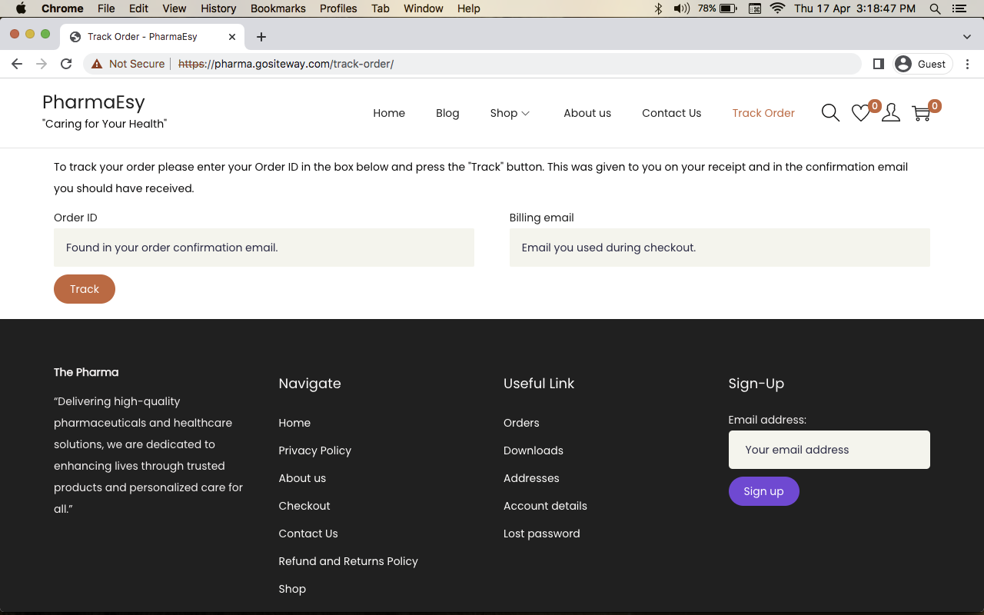Open About us in navigation bar

(587, 113)
